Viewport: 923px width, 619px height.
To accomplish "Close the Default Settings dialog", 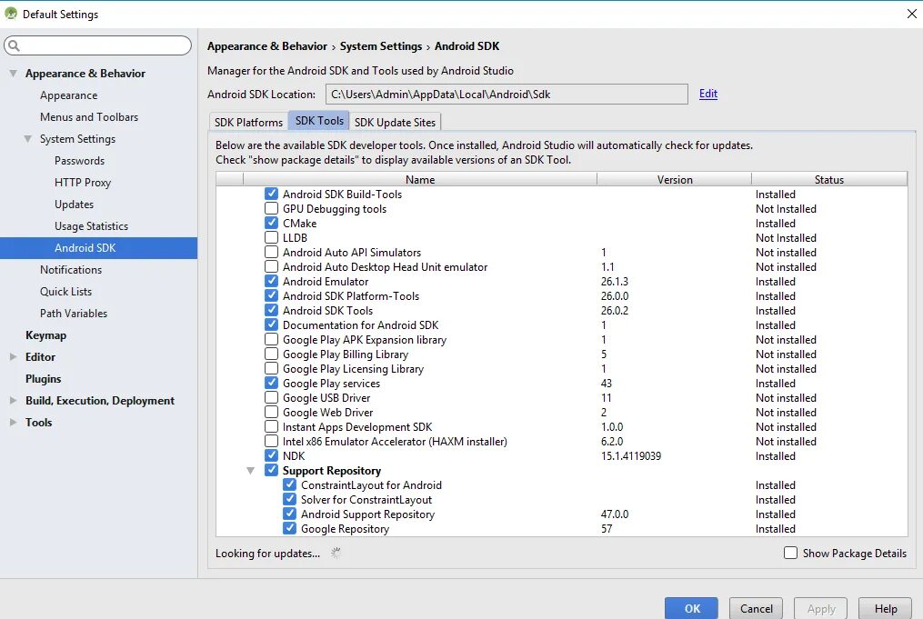I will click(911, 14).
